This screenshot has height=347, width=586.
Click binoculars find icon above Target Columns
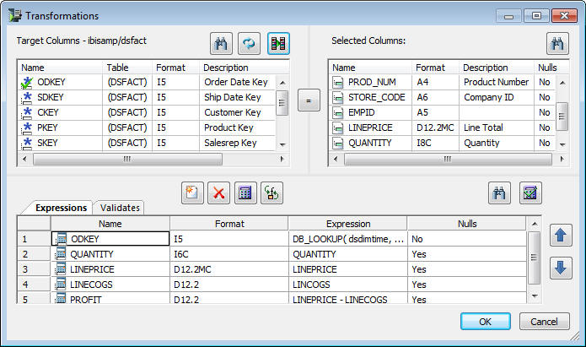[221, 44]
